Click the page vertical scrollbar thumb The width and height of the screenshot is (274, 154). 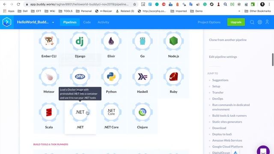pyautogui.click(x=273, y=60)
